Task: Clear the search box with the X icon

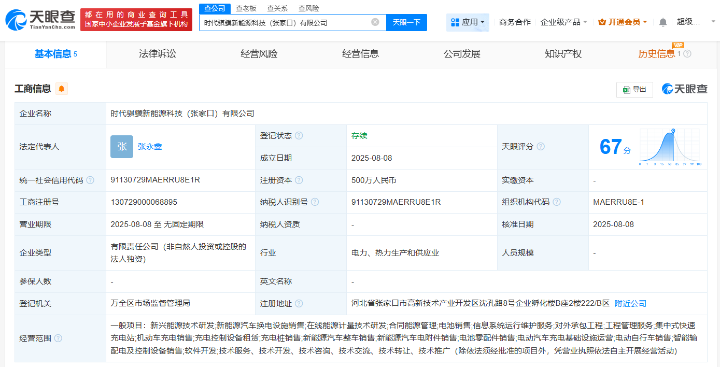Action: (375, 22)
